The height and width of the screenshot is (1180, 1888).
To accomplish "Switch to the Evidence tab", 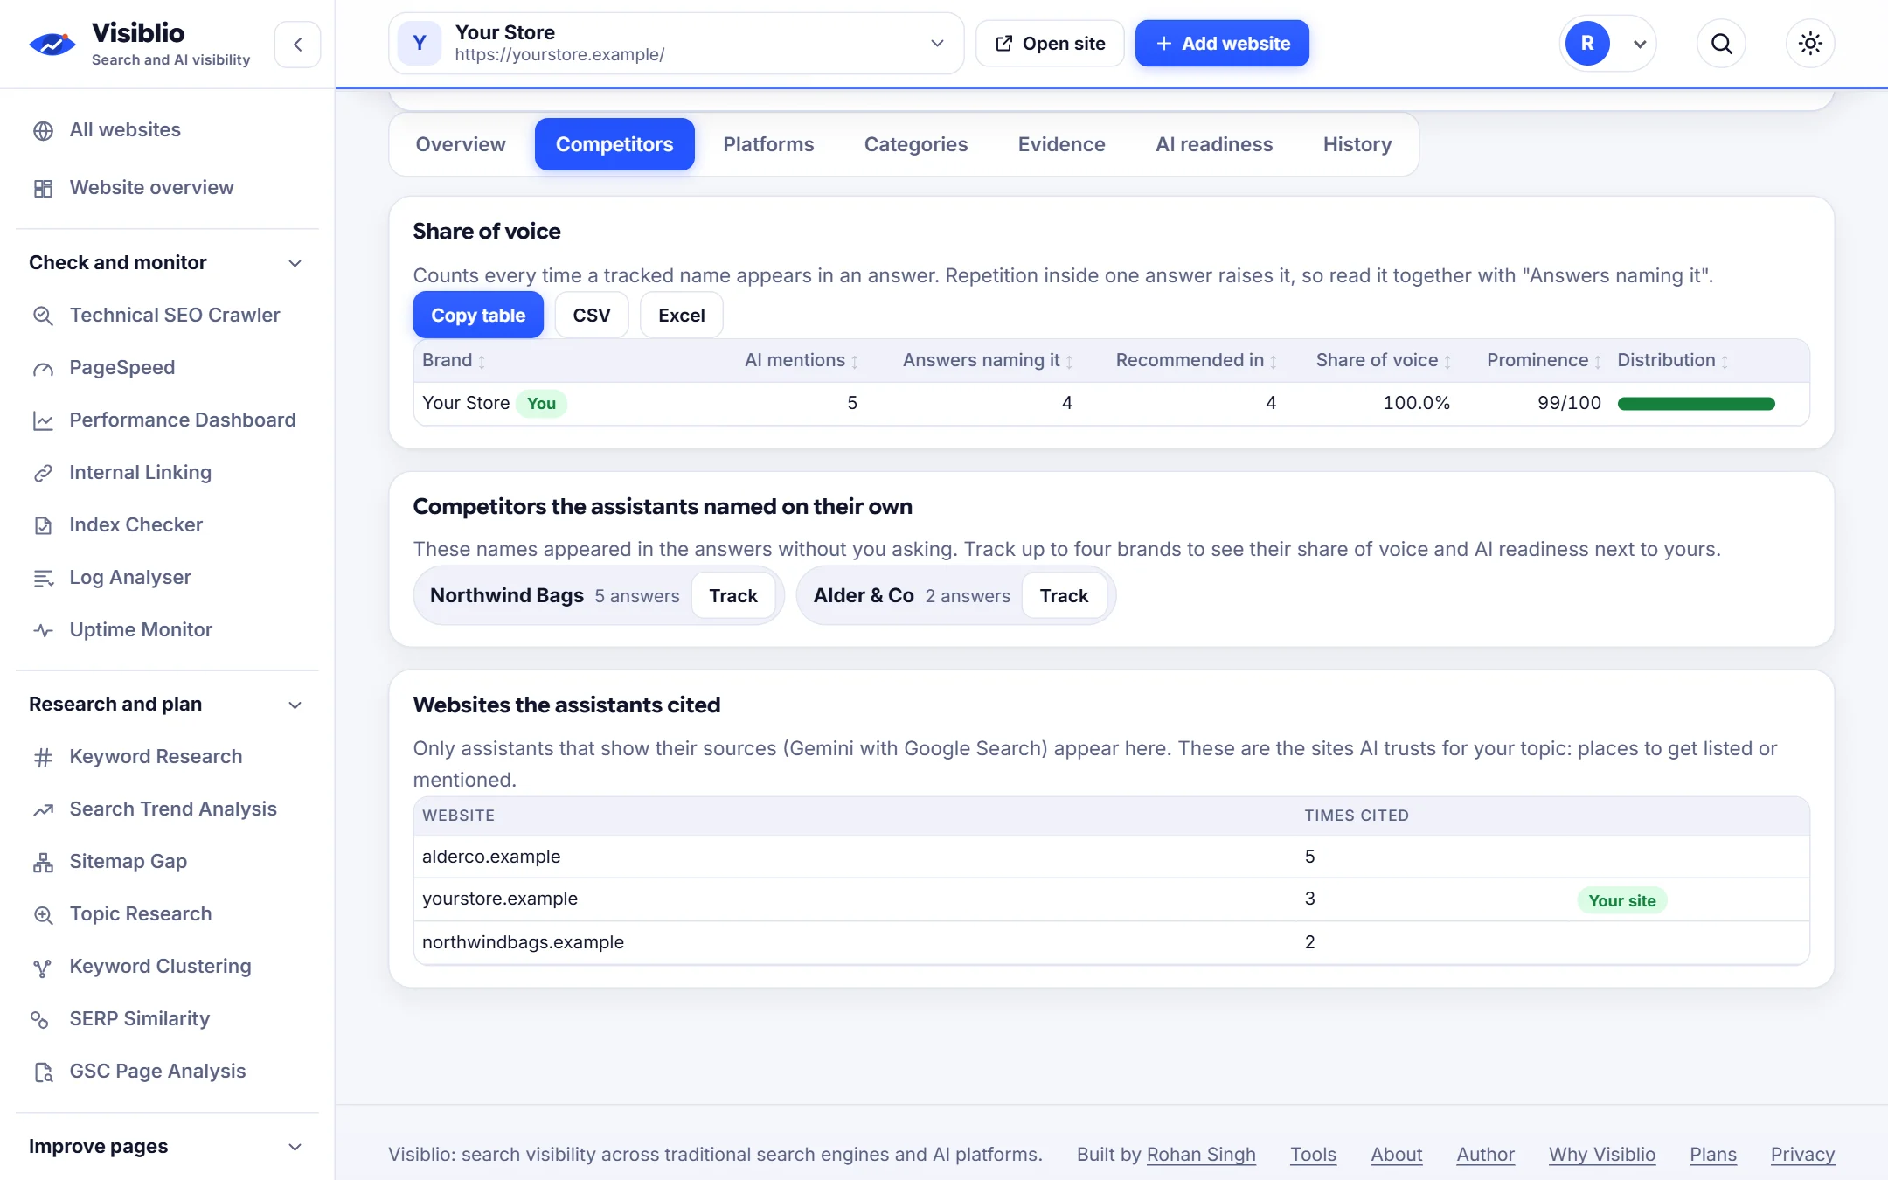I will click(x=1061, y=144).
